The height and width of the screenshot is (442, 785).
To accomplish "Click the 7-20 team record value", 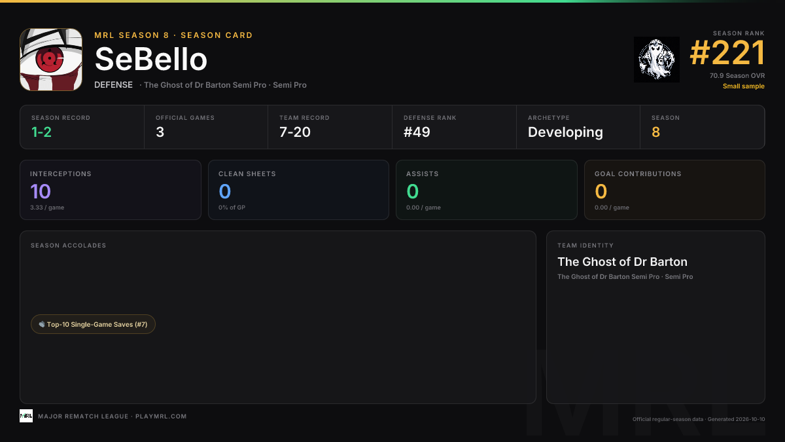I will [x=295, y=132].
